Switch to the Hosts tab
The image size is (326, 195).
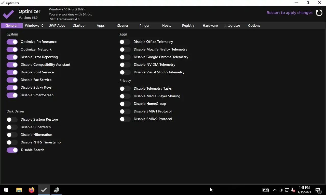coord(167,25)
